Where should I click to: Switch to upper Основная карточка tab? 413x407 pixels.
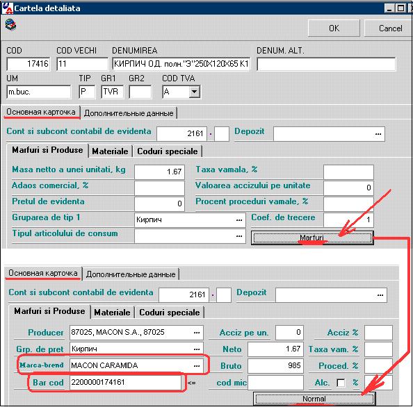(x=41, y=112)
